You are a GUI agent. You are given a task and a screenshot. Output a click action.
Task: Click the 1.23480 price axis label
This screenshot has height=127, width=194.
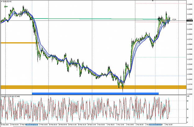pos(190,4)
